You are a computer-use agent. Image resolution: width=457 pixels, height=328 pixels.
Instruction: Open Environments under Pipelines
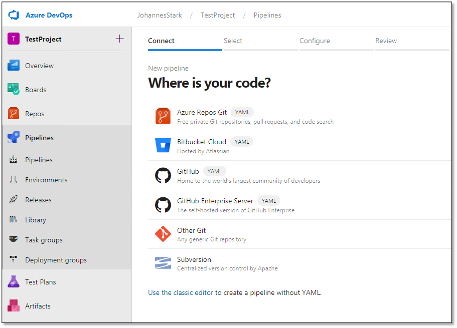[x=67, y=180]
